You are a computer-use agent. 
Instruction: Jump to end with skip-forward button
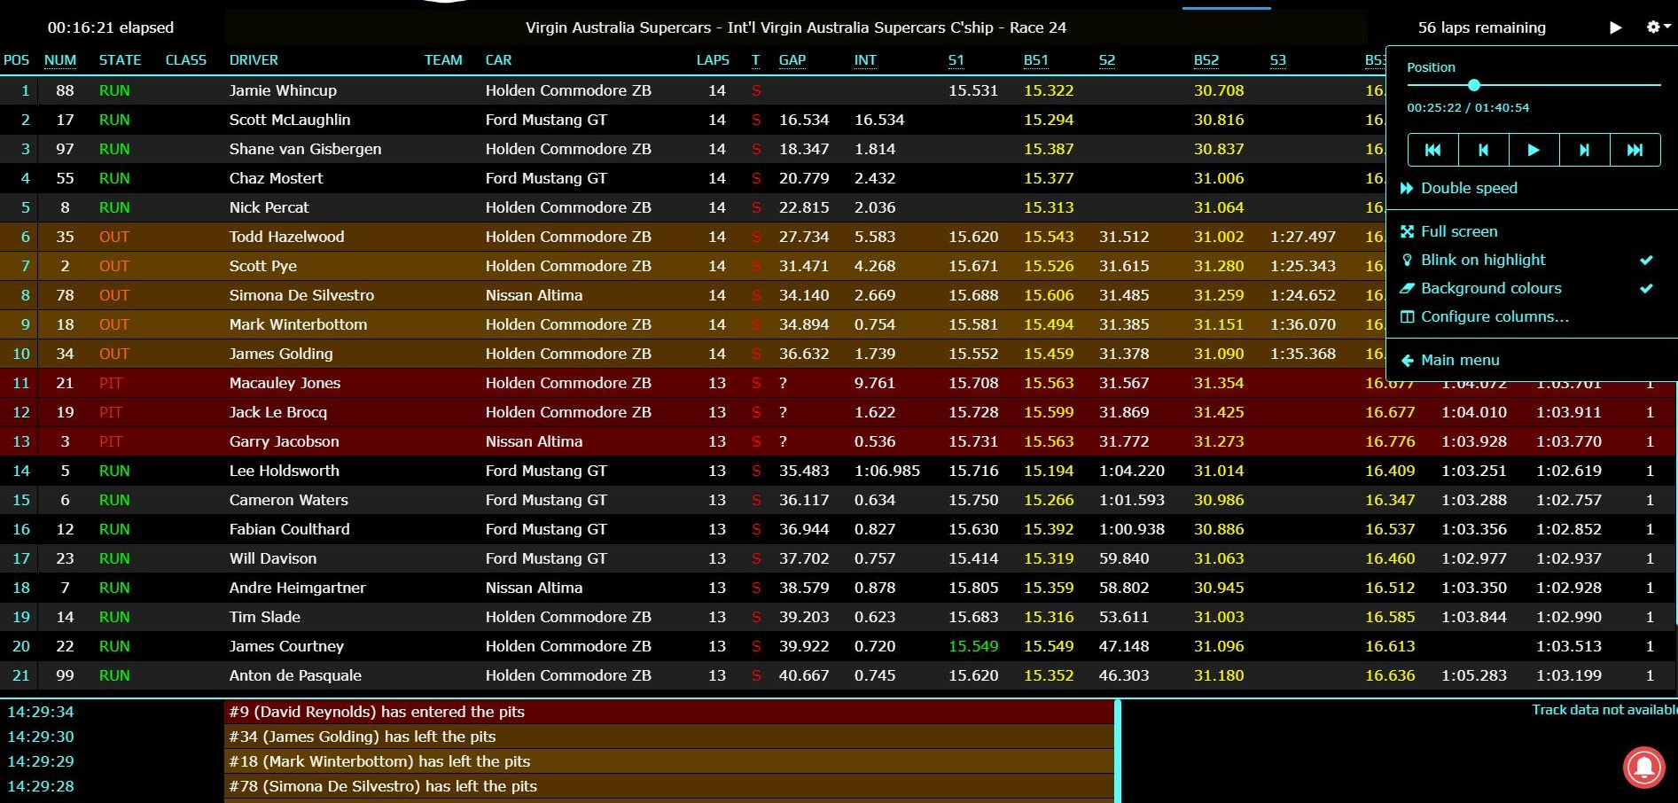coord(1635,150)
